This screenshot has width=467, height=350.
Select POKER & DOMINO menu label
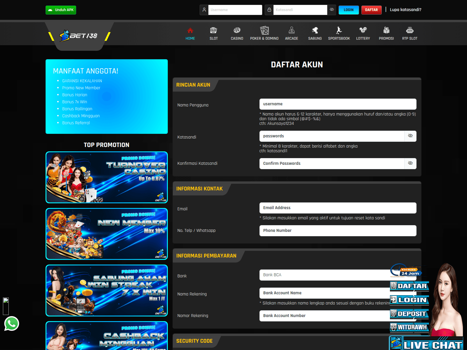[264, 38]
